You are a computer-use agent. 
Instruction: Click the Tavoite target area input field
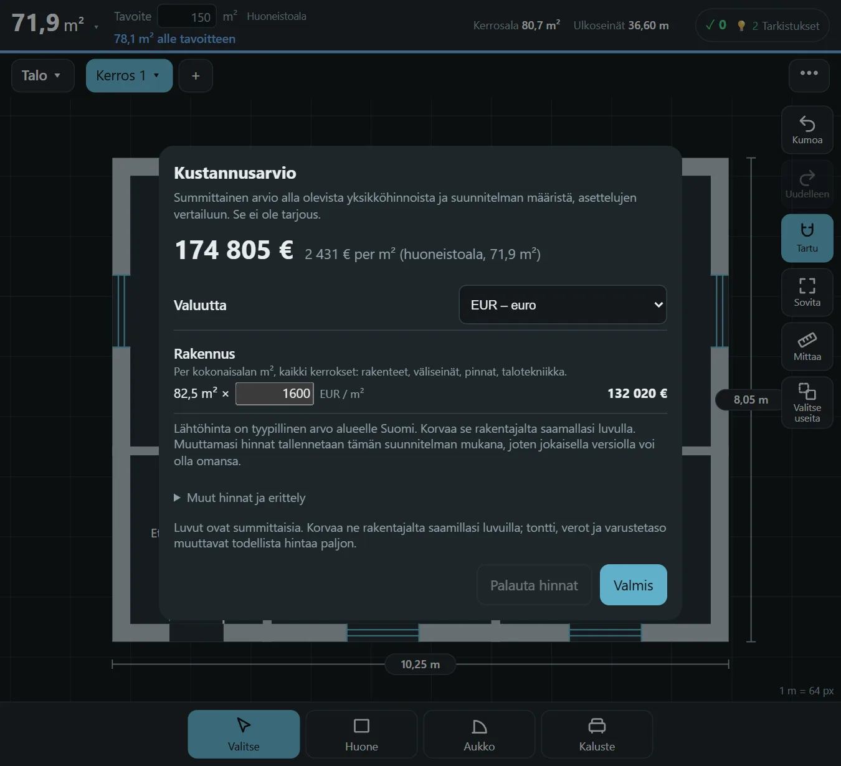click(187, 17)
